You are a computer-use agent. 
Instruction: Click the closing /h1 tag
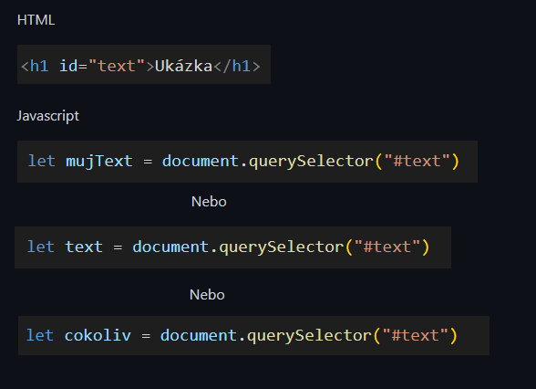tap(237, 66)
